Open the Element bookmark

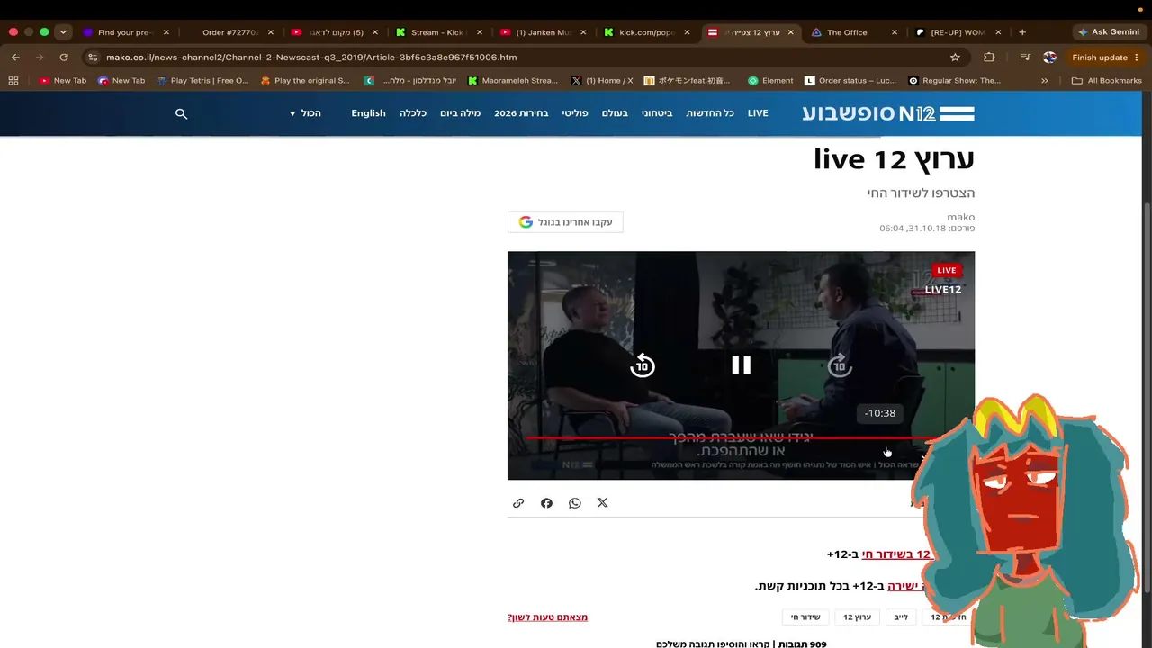[x=769, y=81]
